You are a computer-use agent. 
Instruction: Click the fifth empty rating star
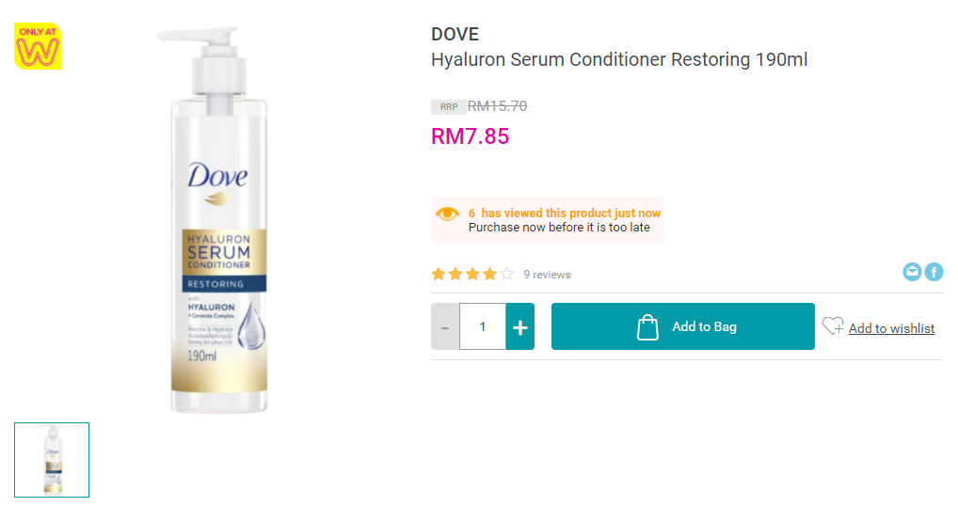pyautogui.click(x=507, y=274)
